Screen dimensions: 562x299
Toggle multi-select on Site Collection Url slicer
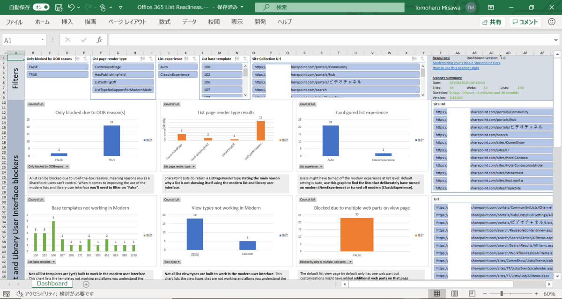coord(415,59)
